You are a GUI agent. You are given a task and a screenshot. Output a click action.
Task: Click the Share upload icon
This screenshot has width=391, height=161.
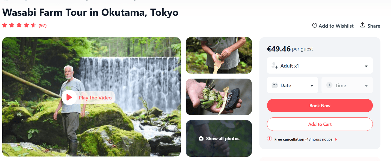coord(362,25)
